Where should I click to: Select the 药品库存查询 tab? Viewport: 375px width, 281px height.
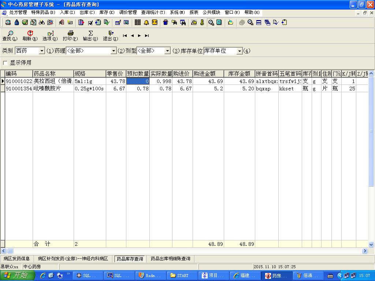pyautogui.click(x=130, y=259)
